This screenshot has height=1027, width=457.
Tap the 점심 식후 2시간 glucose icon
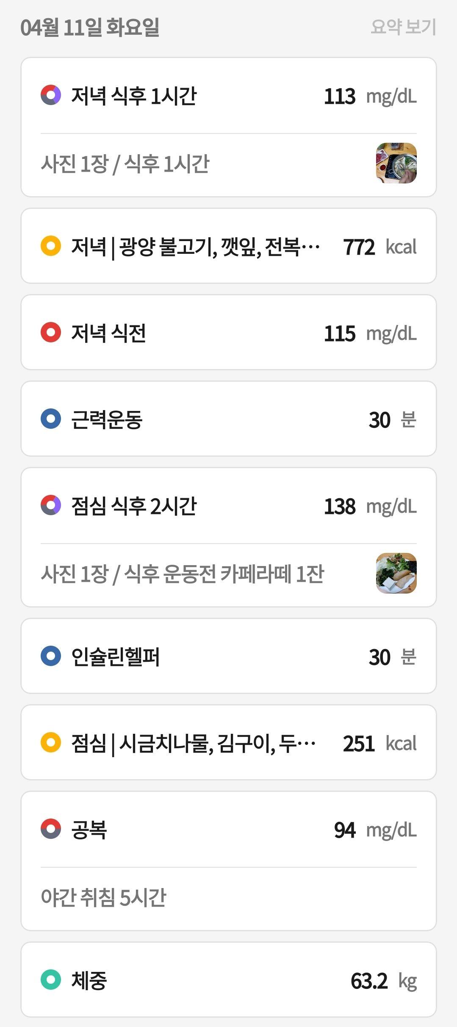pos(51,505)
